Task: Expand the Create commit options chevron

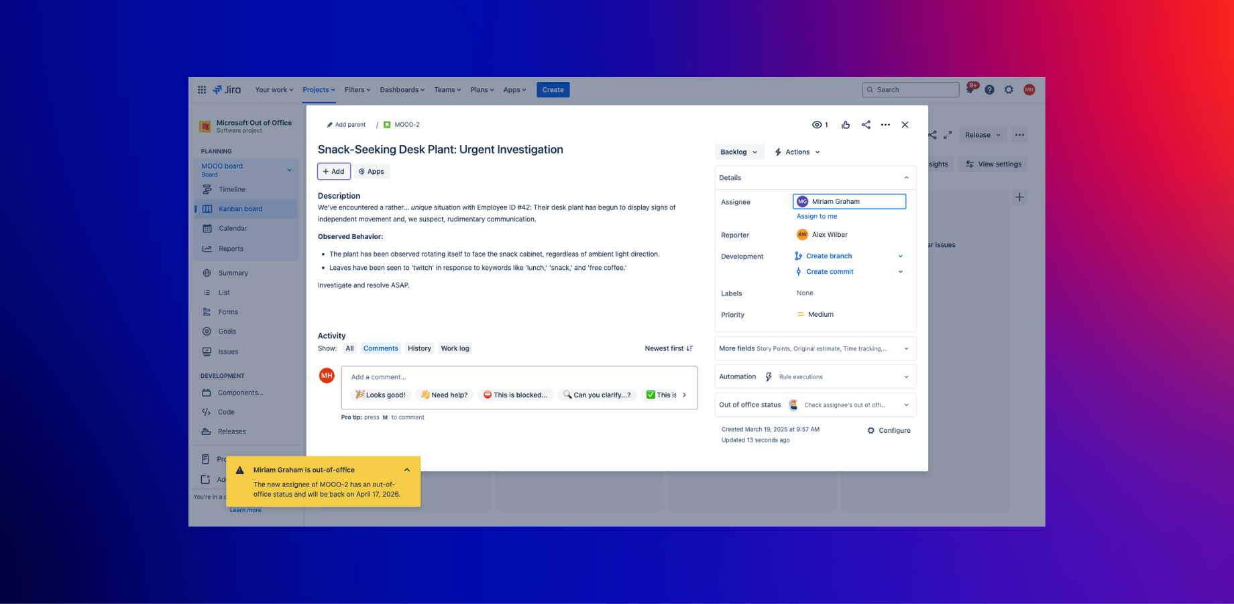Action: [x=901, y=272]
